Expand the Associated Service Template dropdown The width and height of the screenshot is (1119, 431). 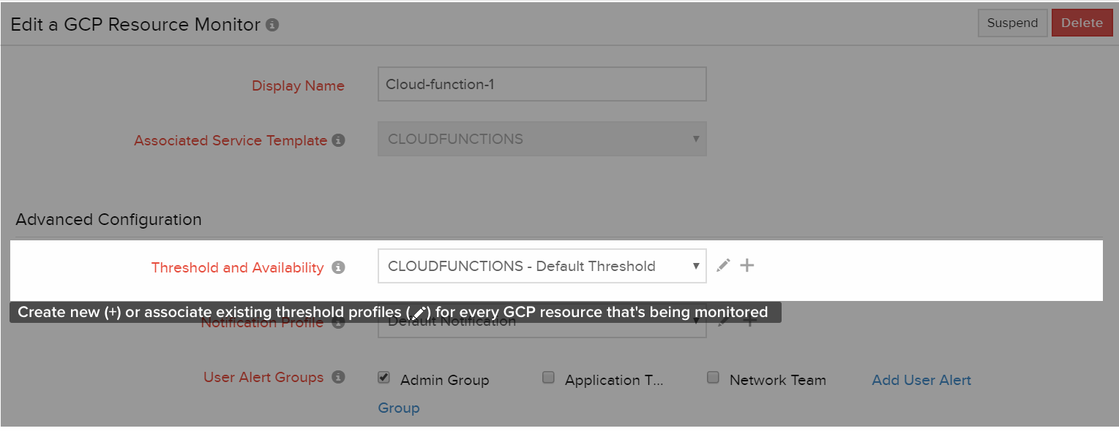542,139
